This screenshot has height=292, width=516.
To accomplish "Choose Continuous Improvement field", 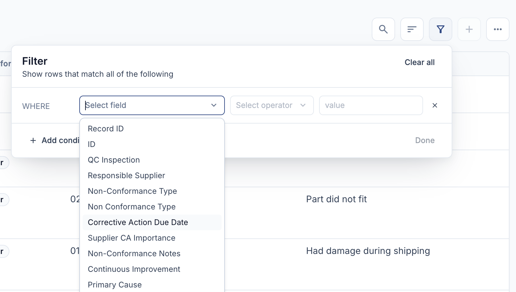I will click(152, 269).
